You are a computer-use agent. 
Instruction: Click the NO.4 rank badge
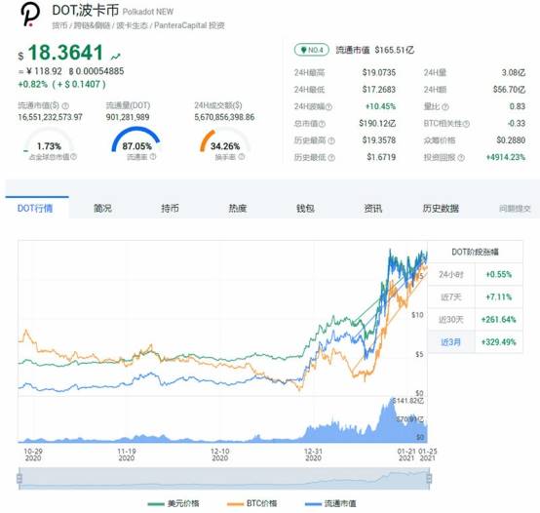[x=312, y=50]
